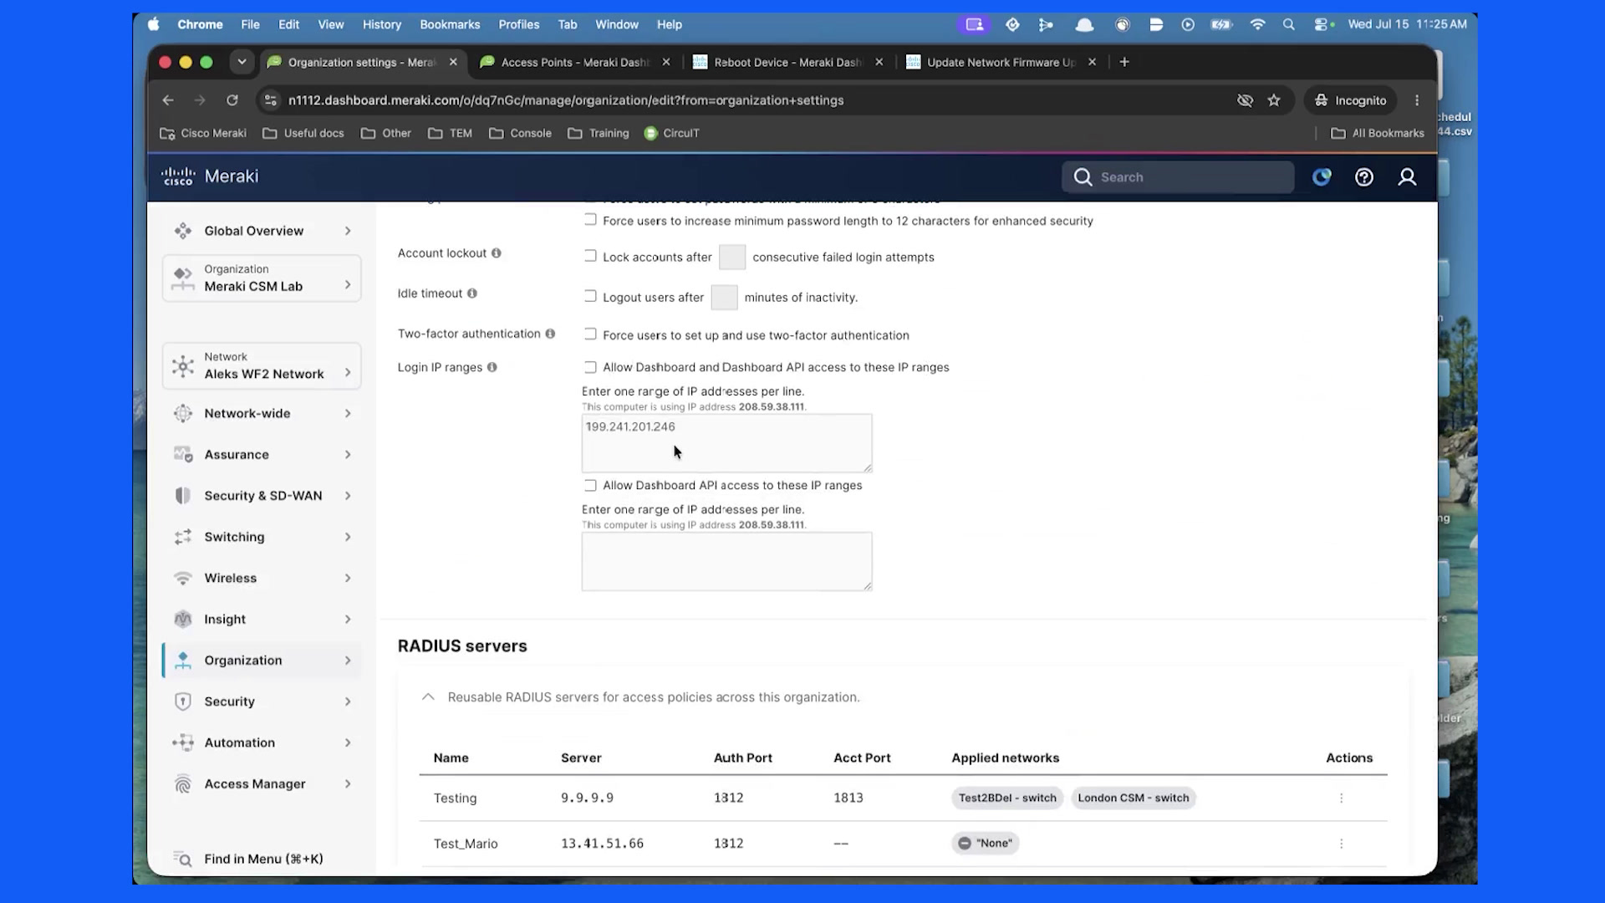Click the consecutive failed login attempts number box
This screenshot has height=903, width=1605.
pyautogui.click(x=732, y=257)
